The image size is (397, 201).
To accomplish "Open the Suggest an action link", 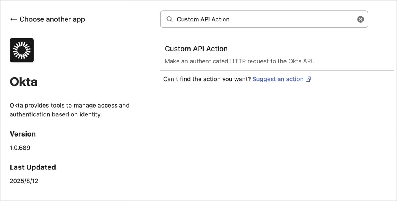I will (278, 79).
